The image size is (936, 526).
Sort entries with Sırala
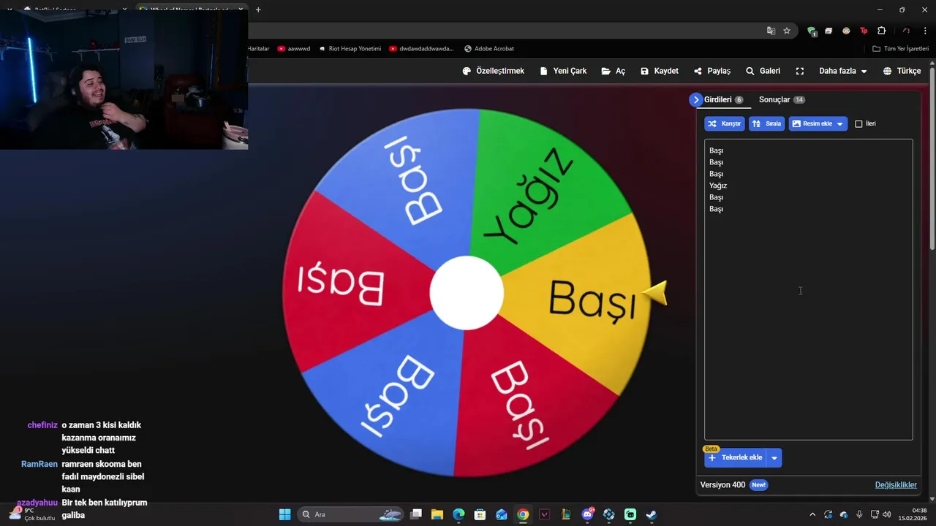point(766,123)
